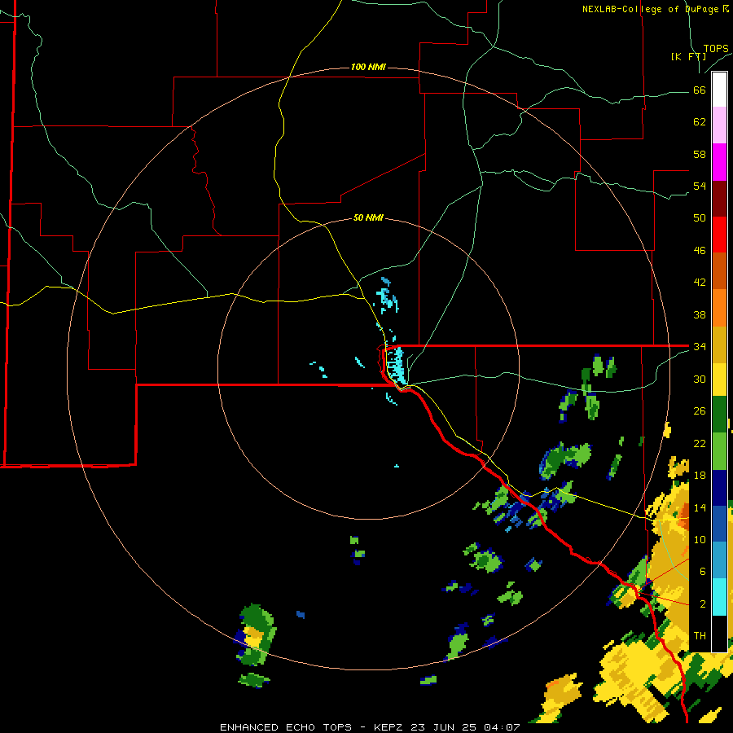
Task: Pick the bright orange legend swatch
Action: [x=719, y=307]
